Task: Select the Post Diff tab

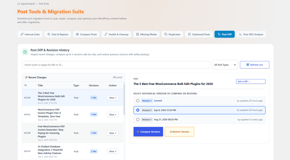Action: point(225,34)
